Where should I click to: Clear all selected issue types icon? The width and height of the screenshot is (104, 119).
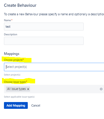(101, 89)
